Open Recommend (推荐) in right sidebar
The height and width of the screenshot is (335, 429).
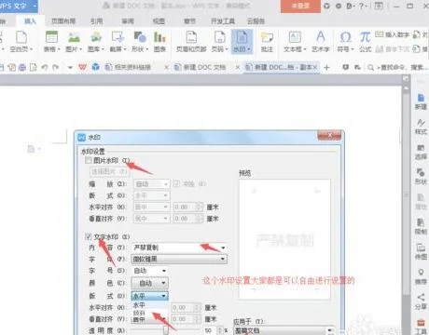421,276
